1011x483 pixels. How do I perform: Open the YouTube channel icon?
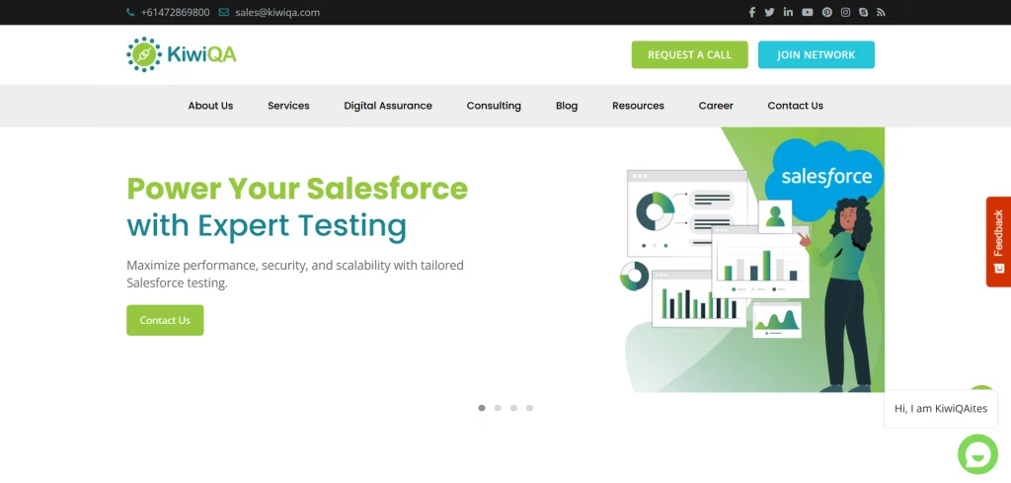click(x=808, y=13)
